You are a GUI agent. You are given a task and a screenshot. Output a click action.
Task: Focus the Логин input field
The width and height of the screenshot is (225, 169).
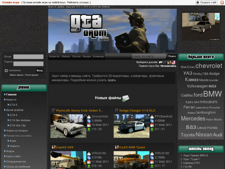[x=28, y=57]
